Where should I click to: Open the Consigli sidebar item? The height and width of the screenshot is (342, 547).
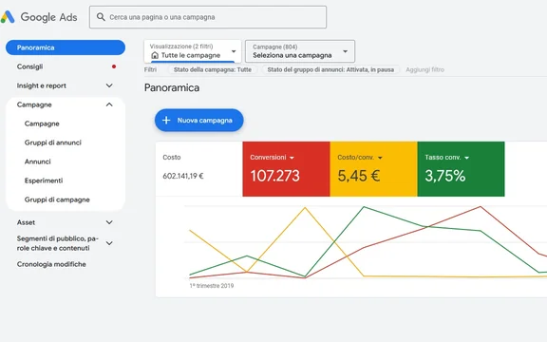66,66
